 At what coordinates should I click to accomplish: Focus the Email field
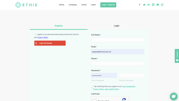118,52
